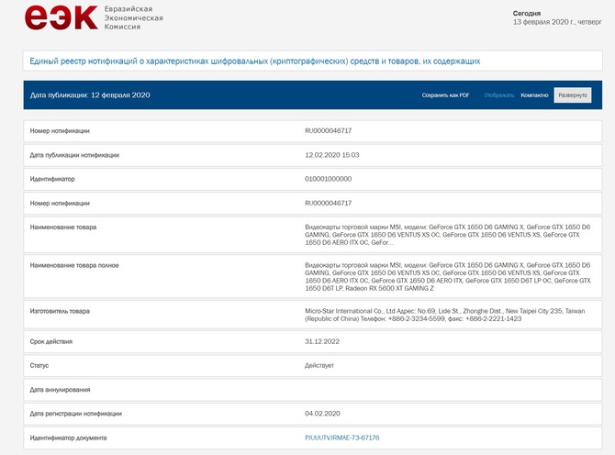Select the Развернуто display button
615x455 pixels.
[573, 95]
